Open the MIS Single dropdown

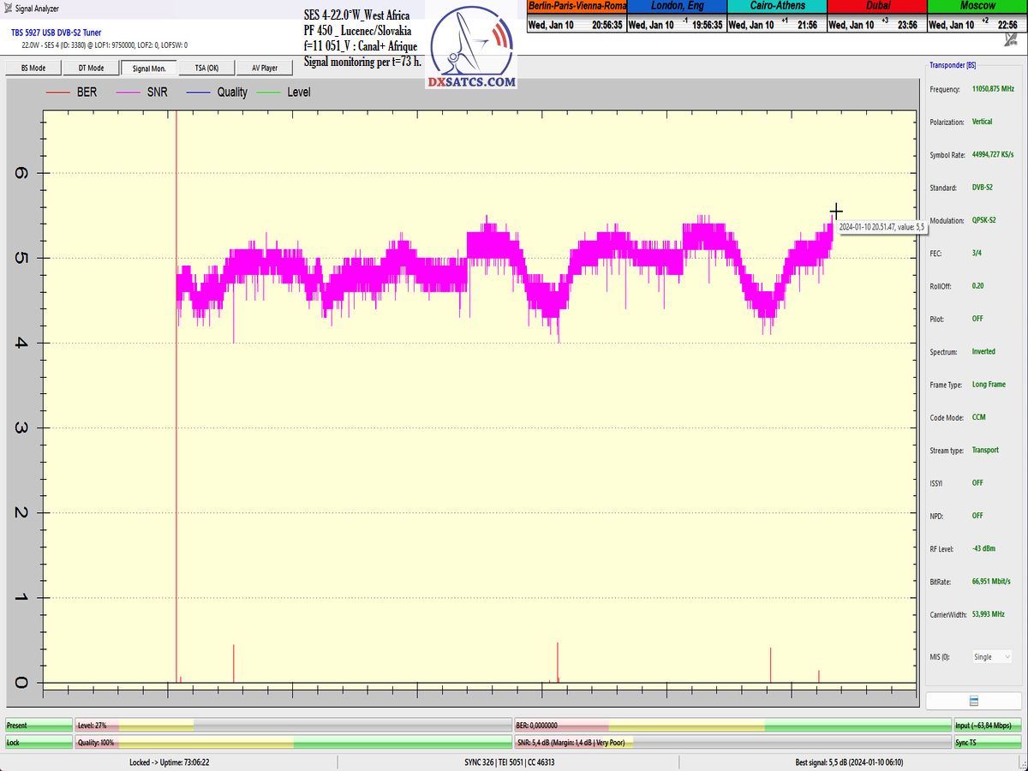coord(990,657)
